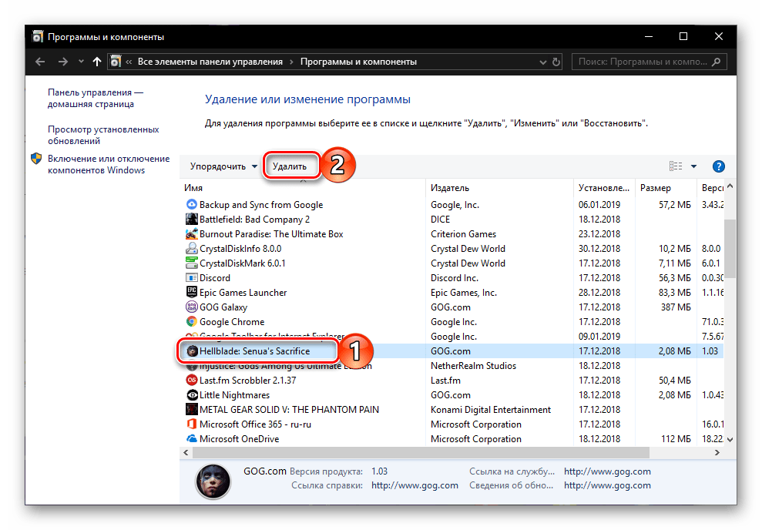Click the vertical scrollbar down arrow
This screenshot has height=530, width=762.
tap(730, 439)
